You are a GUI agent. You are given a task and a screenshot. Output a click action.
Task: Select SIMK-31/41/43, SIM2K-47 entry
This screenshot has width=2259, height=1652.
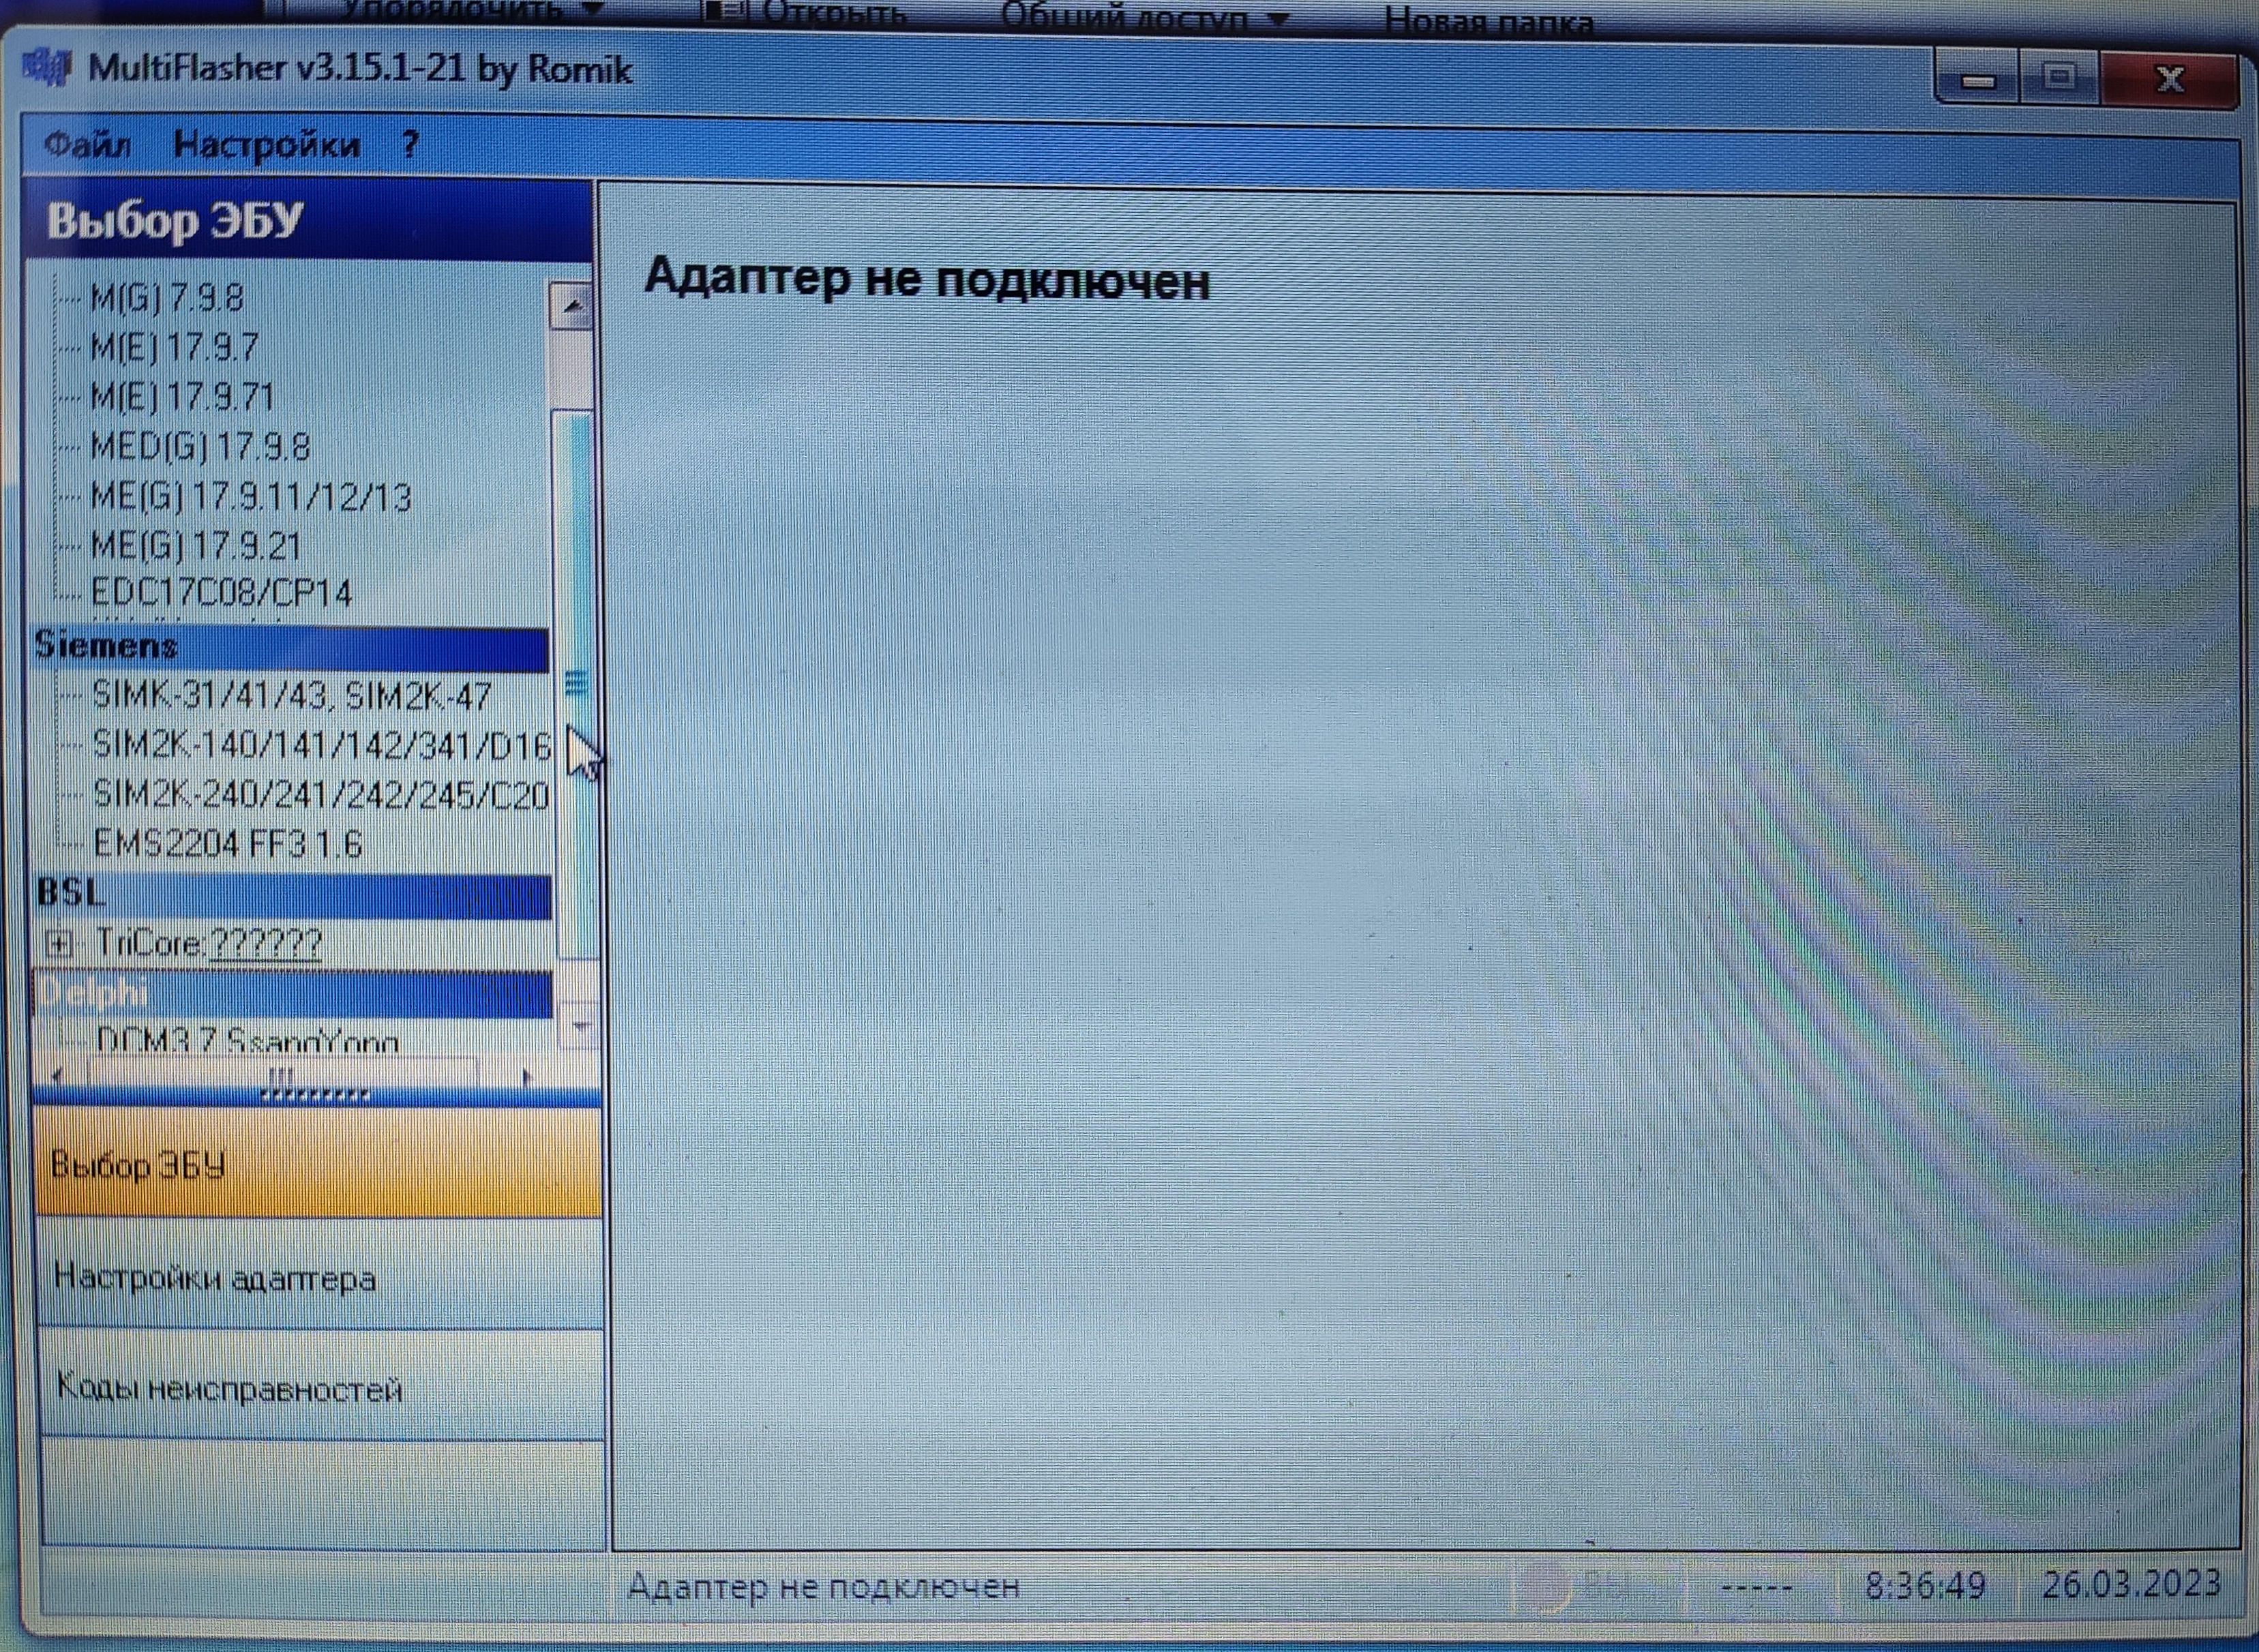tap(291, 695)
